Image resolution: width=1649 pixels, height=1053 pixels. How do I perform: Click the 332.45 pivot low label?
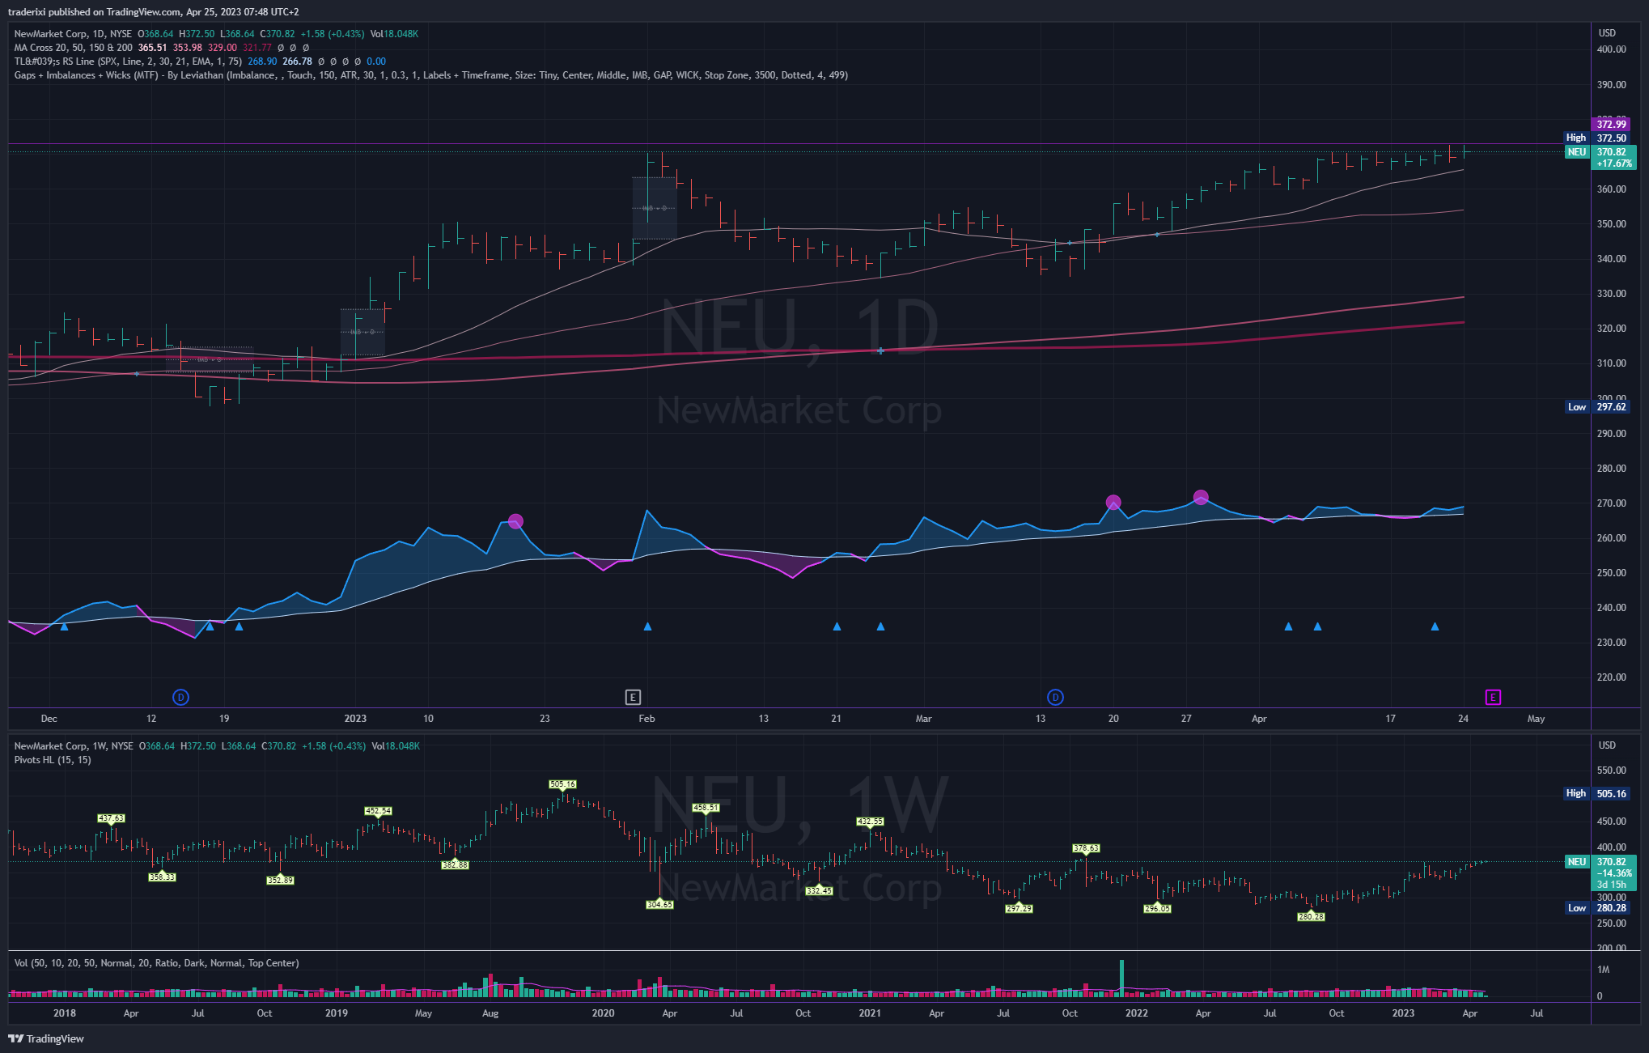click(819, 890)
